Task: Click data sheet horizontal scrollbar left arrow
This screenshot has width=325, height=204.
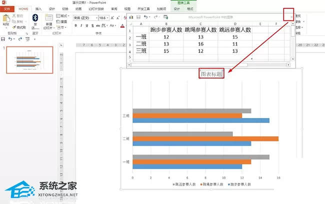Action: point(129,65)
